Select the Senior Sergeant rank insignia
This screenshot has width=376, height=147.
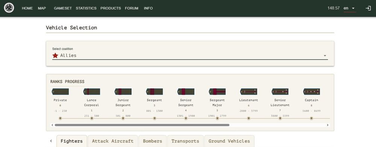coord(186,92)
